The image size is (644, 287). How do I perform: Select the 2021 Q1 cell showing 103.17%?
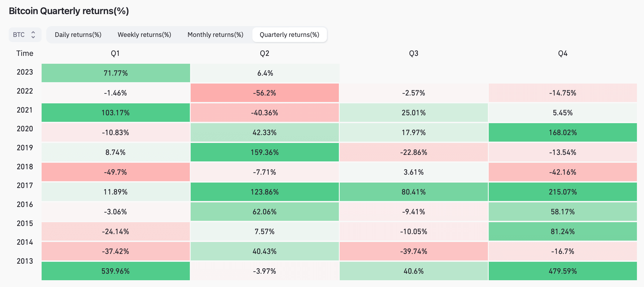pyautogui.click(x=116, y=113)
